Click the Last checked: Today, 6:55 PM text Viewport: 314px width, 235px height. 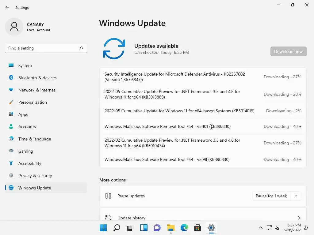[162, 52]
